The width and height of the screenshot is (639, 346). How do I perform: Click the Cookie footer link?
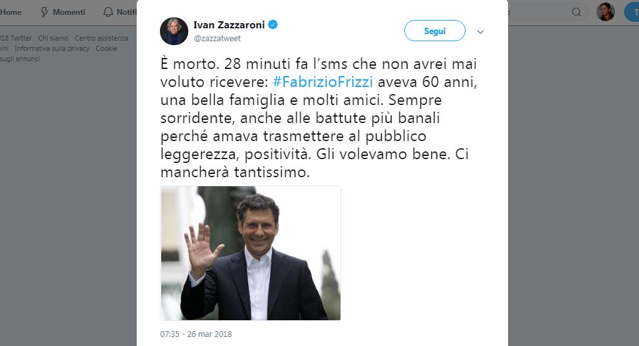click(x=106, y=48)
